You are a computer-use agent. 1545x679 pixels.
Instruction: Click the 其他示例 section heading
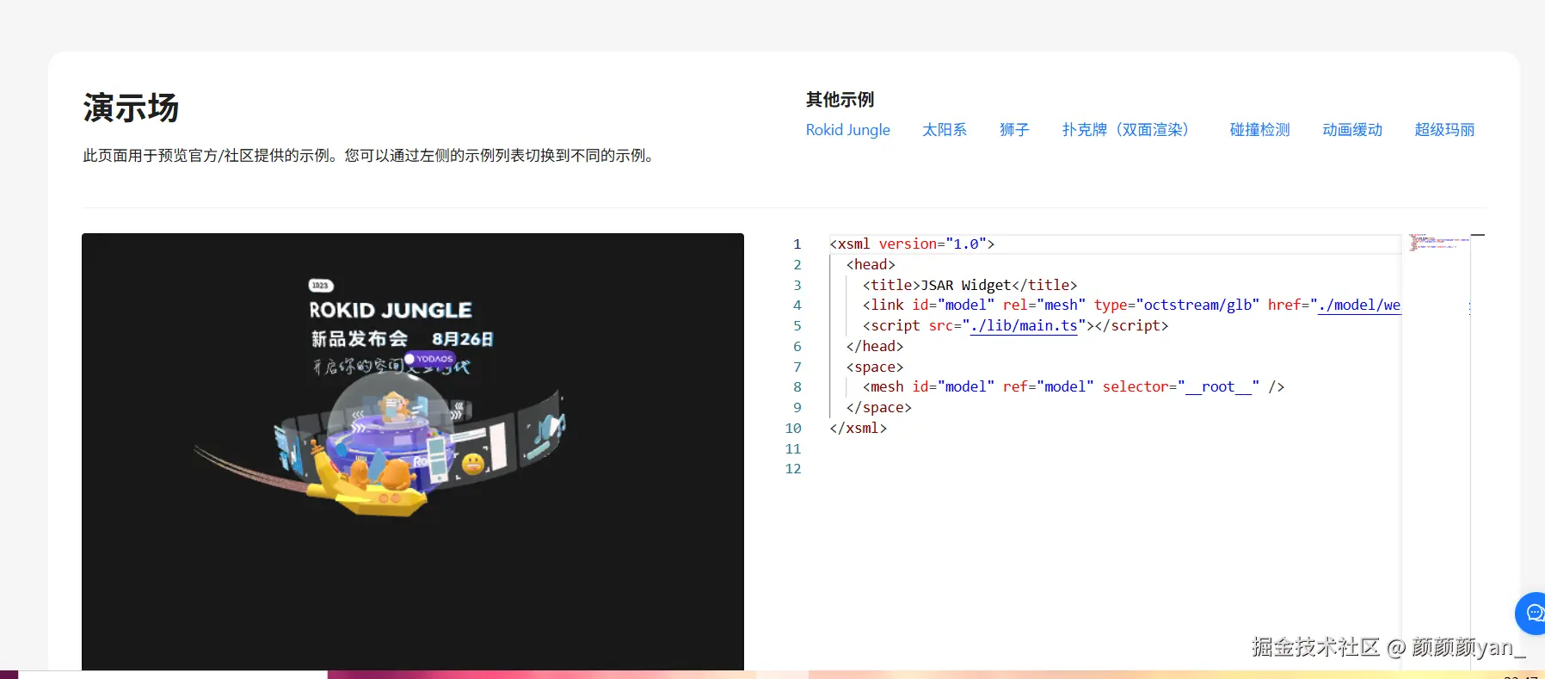point(840,100)
